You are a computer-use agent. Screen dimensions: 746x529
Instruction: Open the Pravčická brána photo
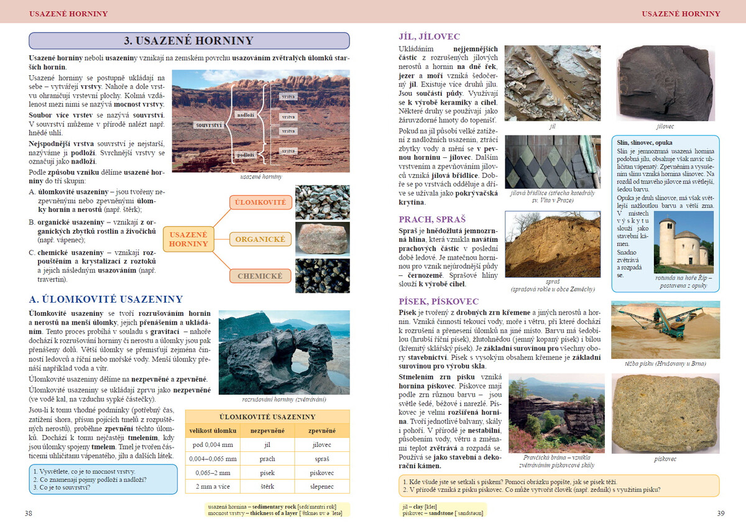coord(556,413)
